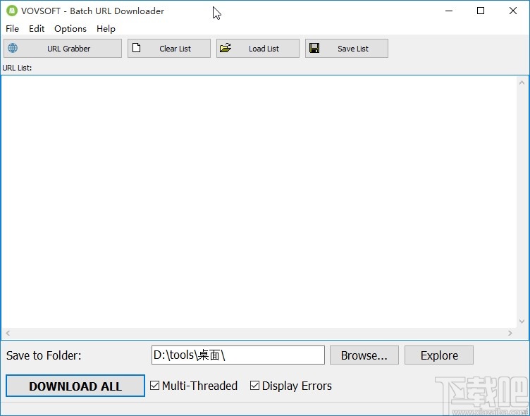Screen dimensions: 530x416
Task: Click the floppy disk icon on Save List
Action: pos(314,48)
